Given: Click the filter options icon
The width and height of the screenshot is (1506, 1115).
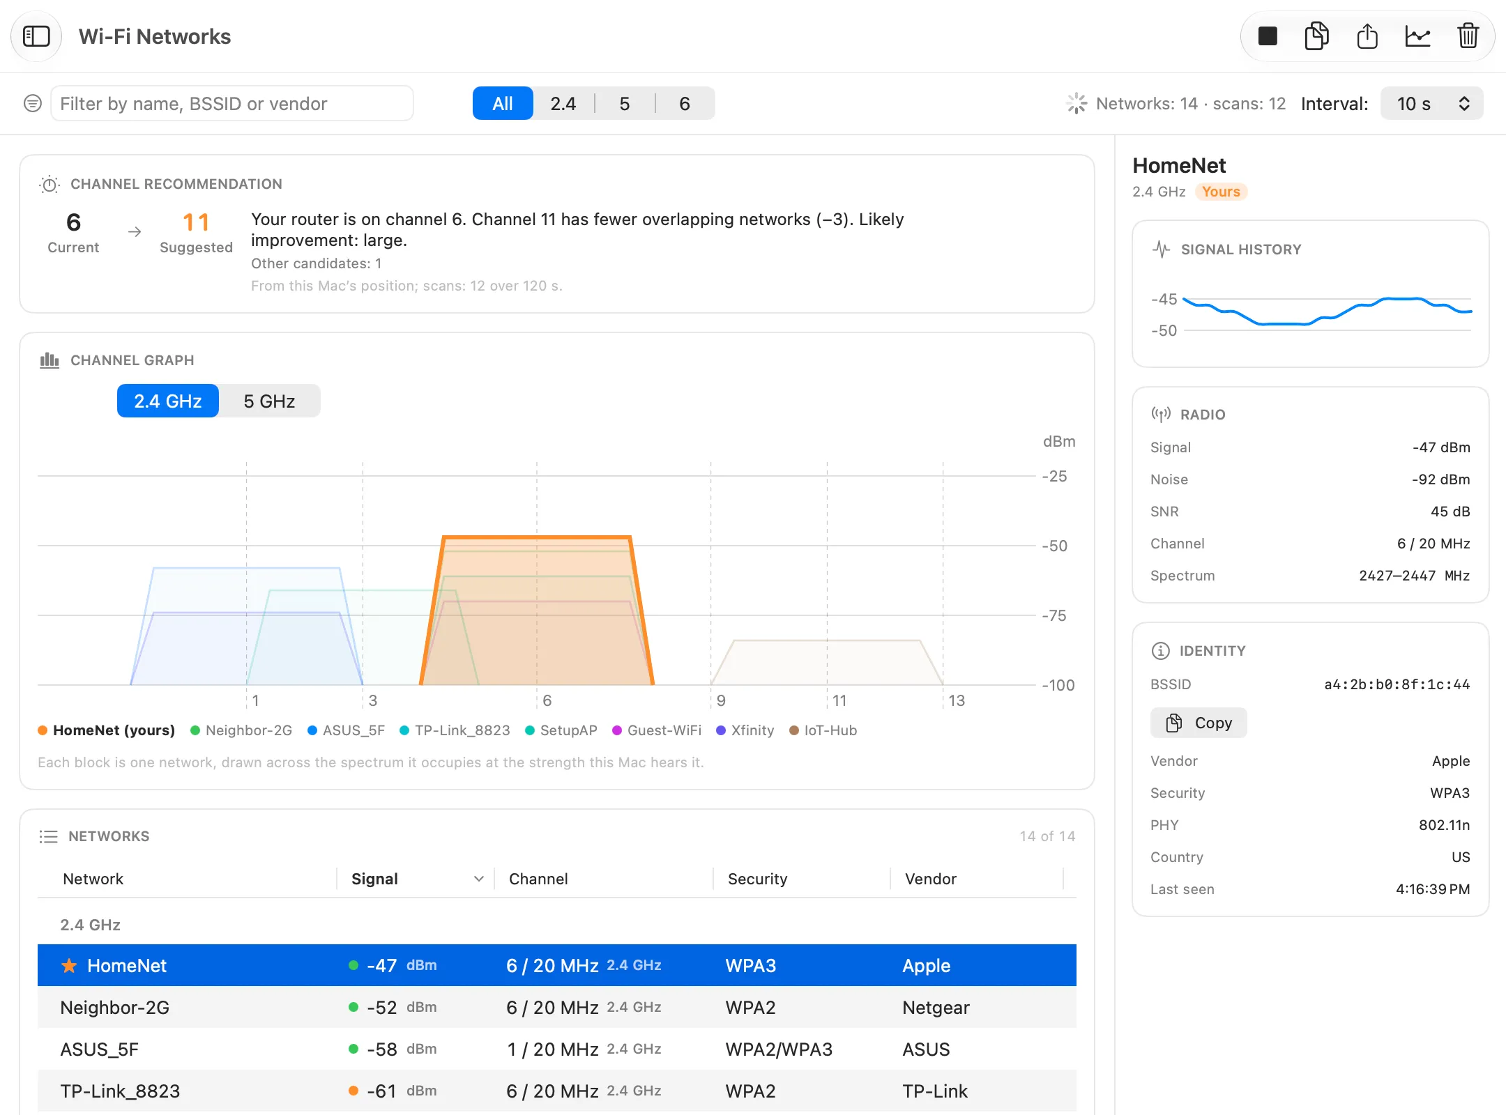Looking at the screenshot, I should pyautogui.click(x=32, y=104).
